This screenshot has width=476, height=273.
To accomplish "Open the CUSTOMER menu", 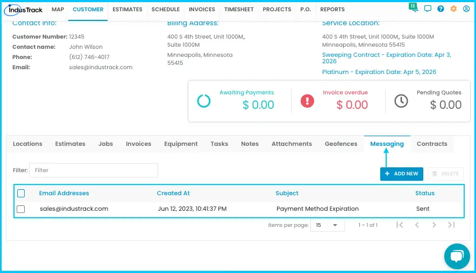I will tap(88, 9).
